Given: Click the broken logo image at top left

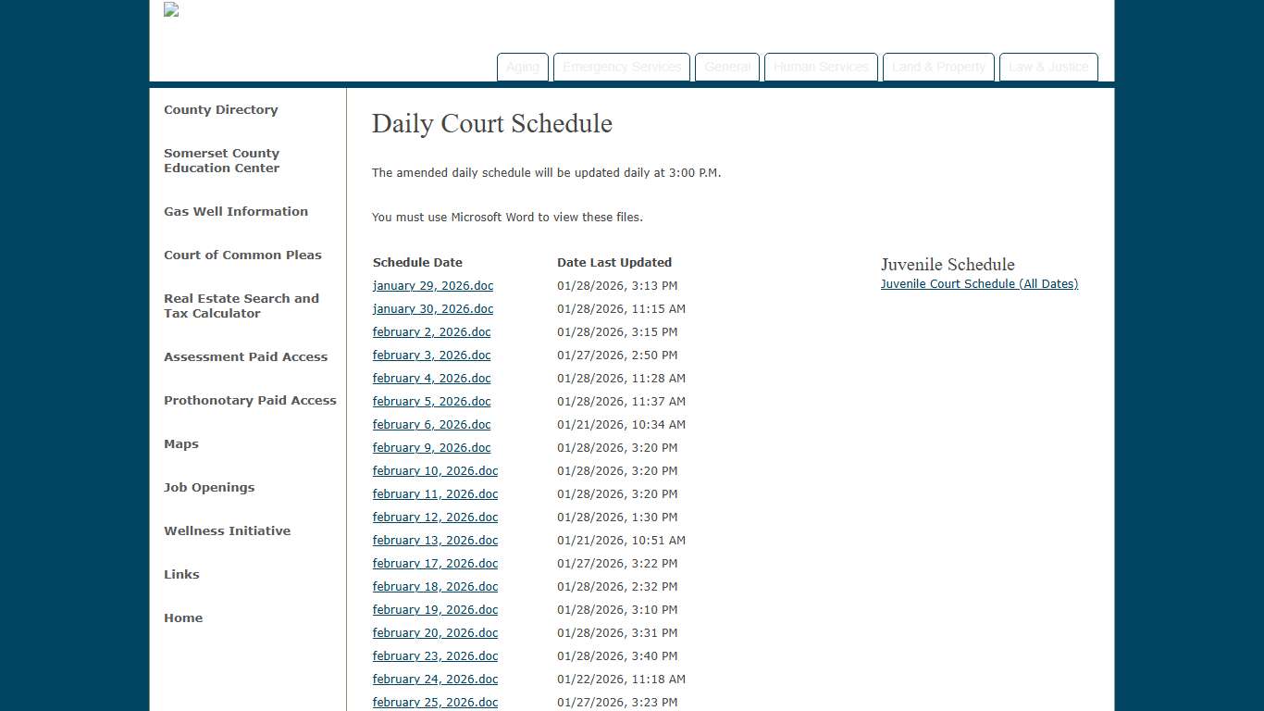Looking at the screenshot, I should tap(170, 10).
